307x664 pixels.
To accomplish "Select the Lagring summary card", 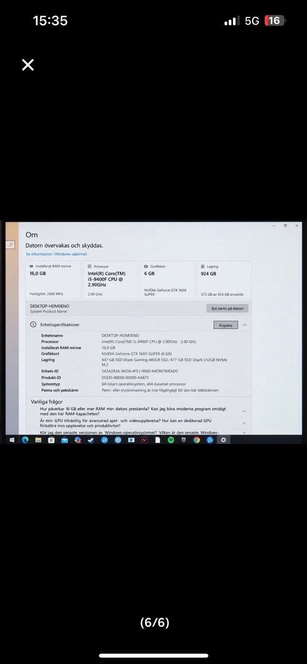I will pyautogui.click(x=224, y=280).
